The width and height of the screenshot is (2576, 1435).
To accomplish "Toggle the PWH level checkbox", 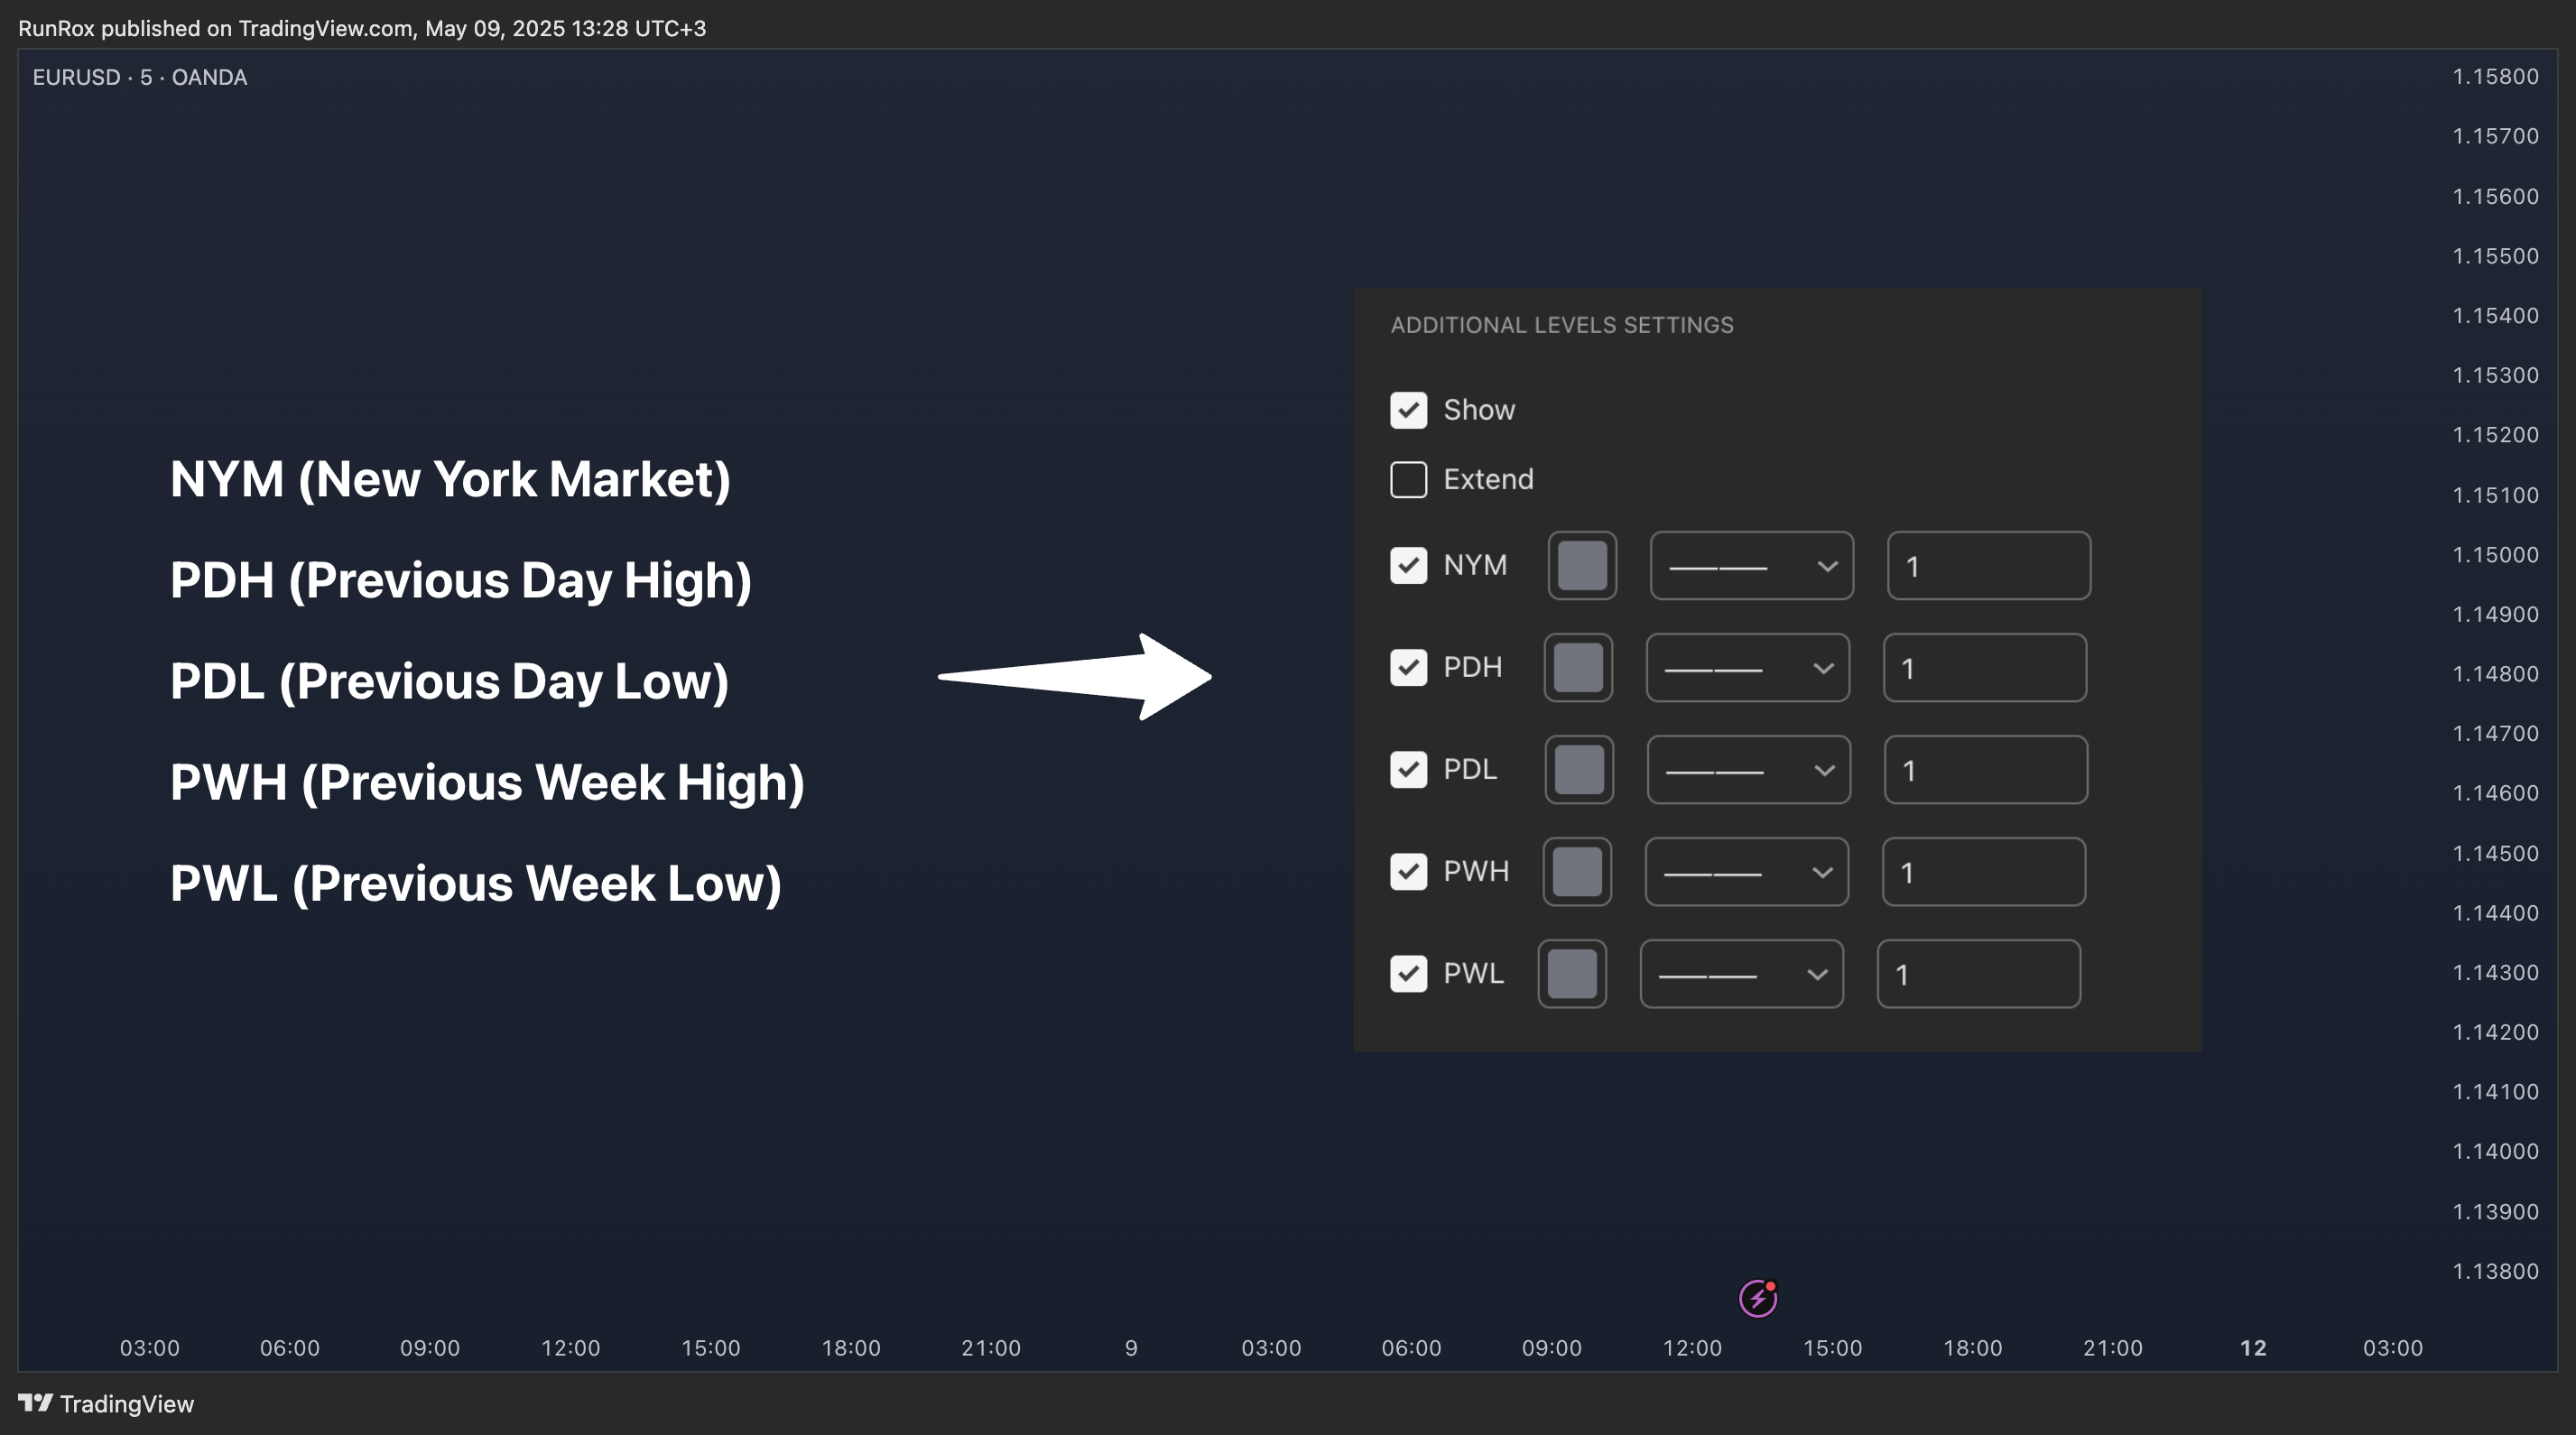I will [1408, 871].
